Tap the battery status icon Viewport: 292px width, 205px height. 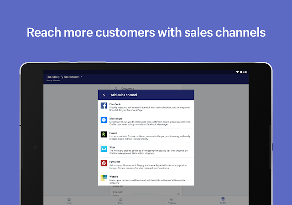point(241,72)
